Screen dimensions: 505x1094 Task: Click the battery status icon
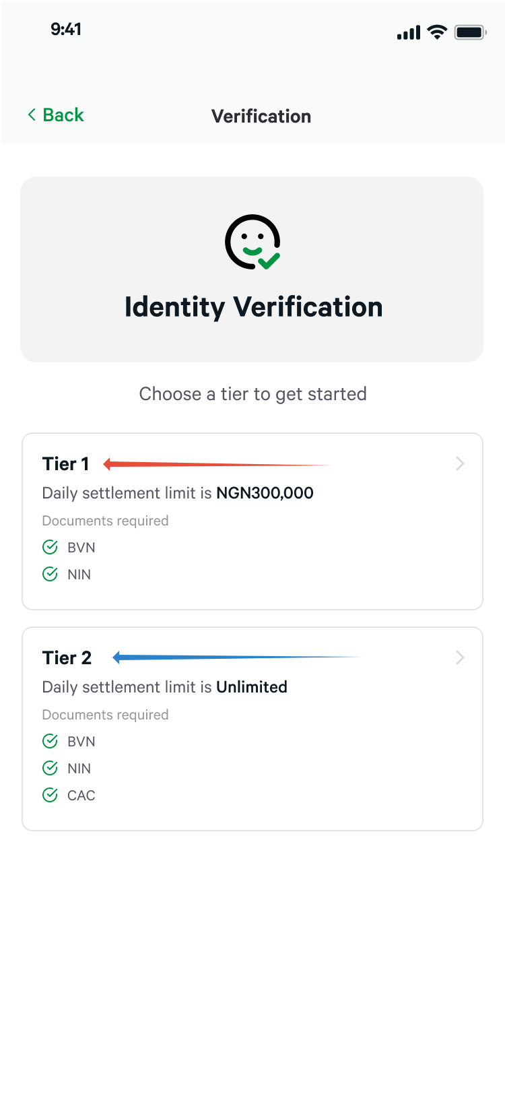pyautogui.click(x=470, y=32)
